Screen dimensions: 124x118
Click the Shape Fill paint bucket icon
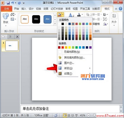click(59, 15)
